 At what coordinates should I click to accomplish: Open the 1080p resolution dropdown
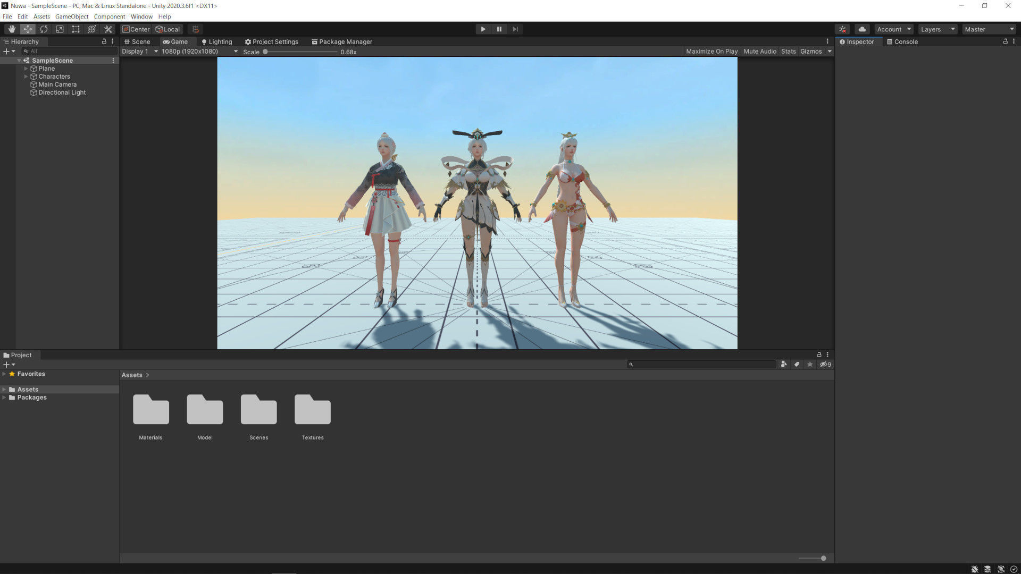click(x=199, y=52)
